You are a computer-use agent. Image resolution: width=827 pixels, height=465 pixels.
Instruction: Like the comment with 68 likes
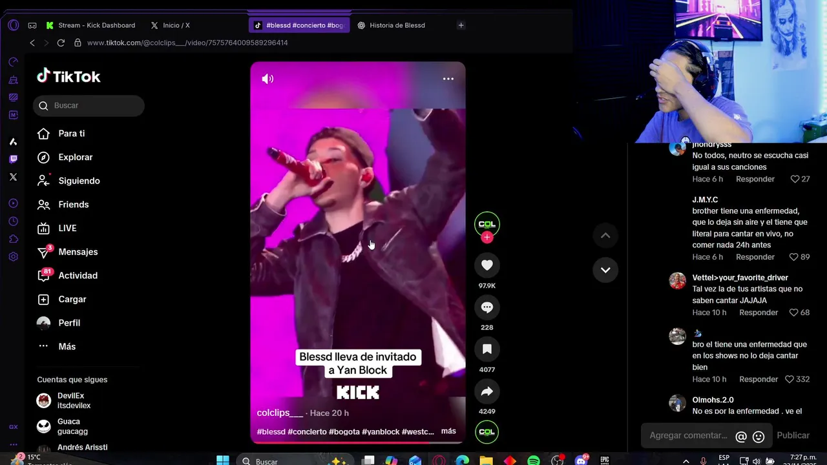point(794,313)
